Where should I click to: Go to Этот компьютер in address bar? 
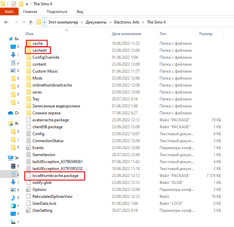pos(63,22)
